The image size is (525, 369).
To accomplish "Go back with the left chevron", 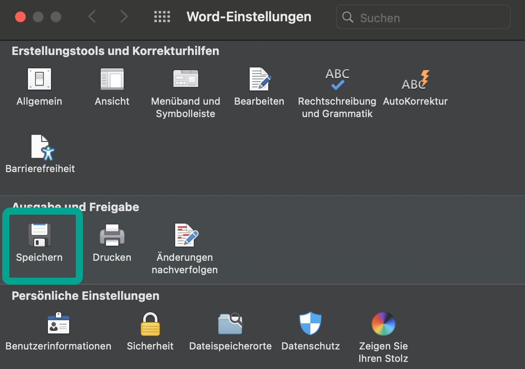I will click(92, 16).
